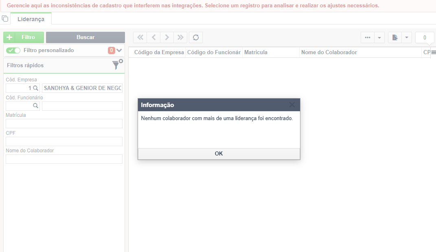Click the Cód. Funcionário description field
Screen dimensions: 436x252
point(82,106)
